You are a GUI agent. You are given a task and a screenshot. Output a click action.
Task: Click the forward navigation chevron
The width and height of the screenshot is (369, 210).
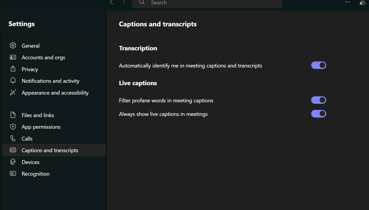coord(124,2)
